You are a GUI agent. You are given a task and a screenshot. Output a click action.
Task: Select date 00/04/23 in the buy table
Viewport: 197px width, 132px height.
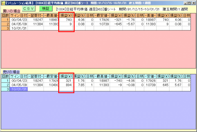pos(19,20)
